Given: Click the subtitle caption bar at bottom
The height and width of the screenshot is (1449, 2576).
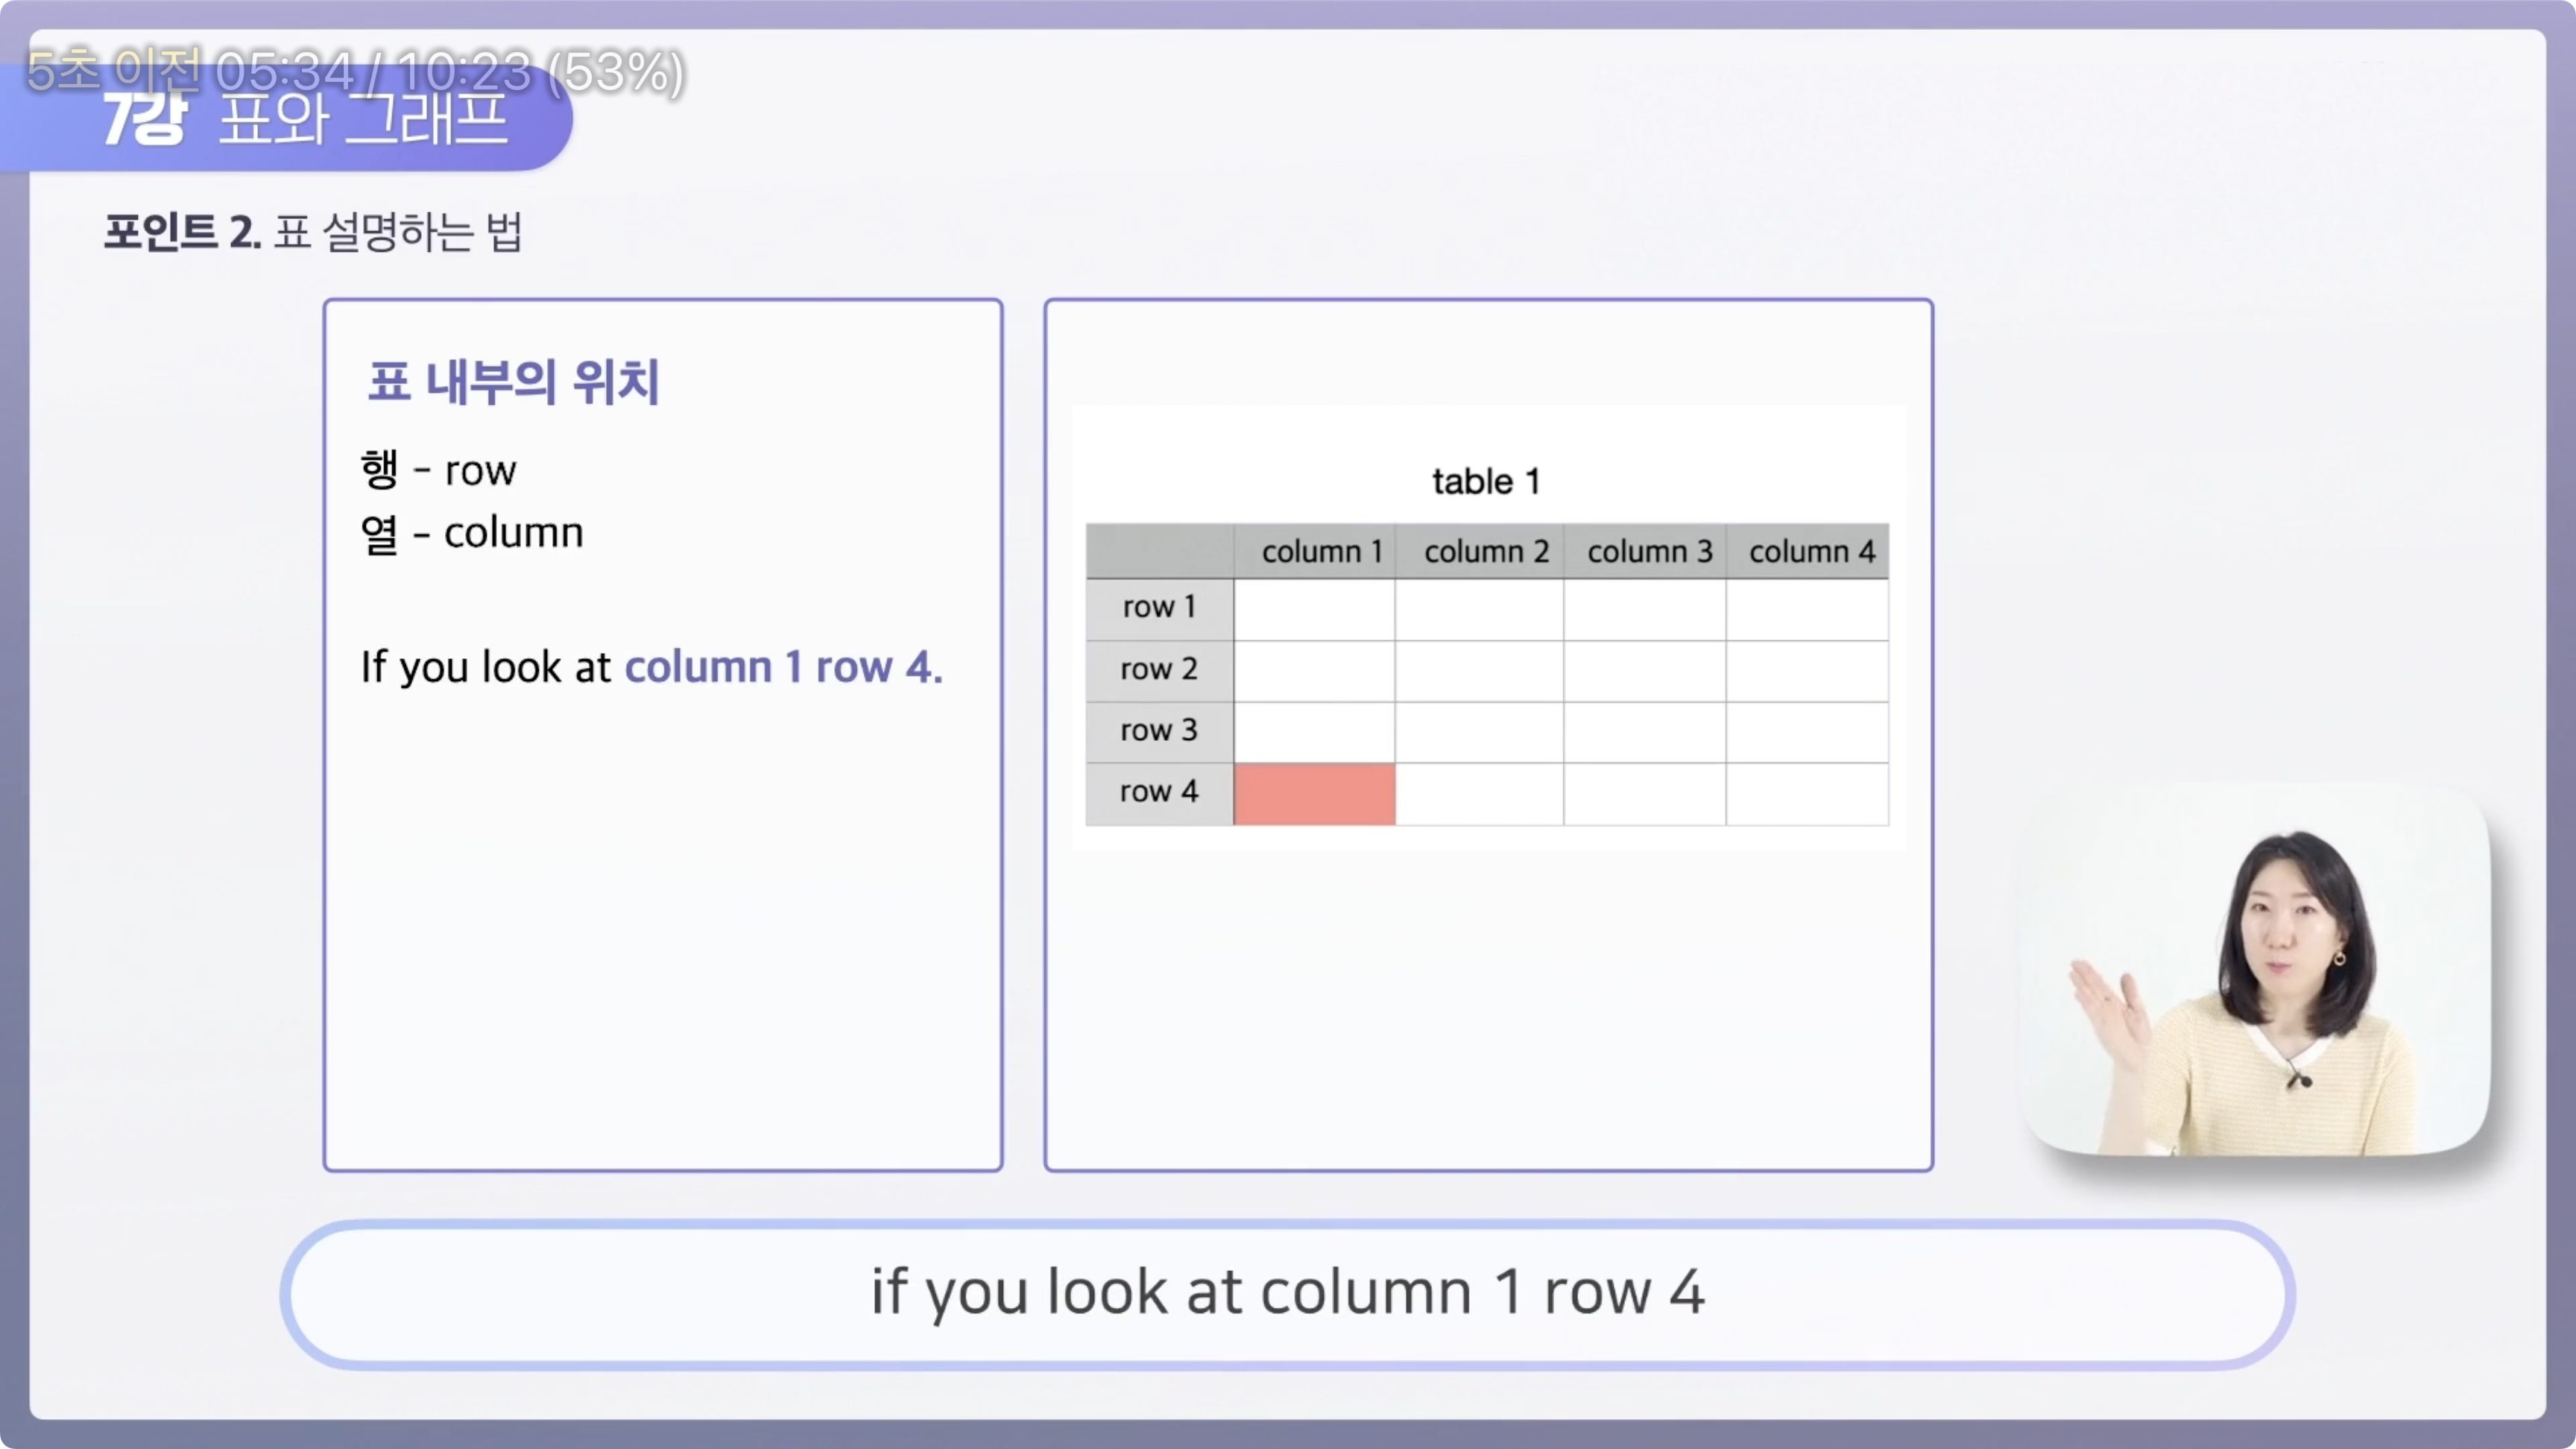Looking at the screenshot, I should (1287, 1293).
